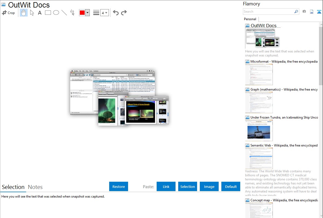Click icon beside Semantic Web snapshot title
323x218 pixels.
point(247,145)
